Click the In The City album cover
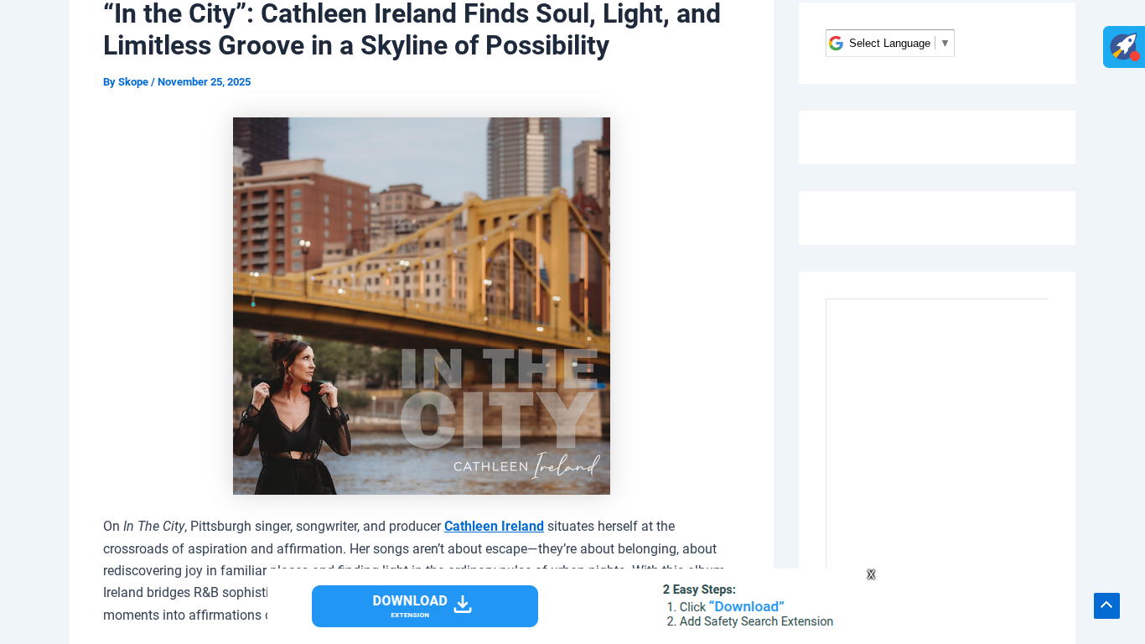This screenshot has height=644, width=1145. coord(422,306)
